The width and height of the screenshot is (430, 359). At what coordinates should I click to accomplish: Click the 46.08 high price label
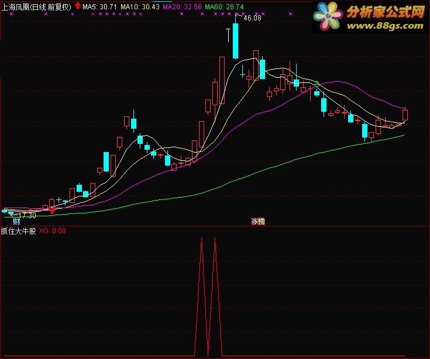coord(252,18)
